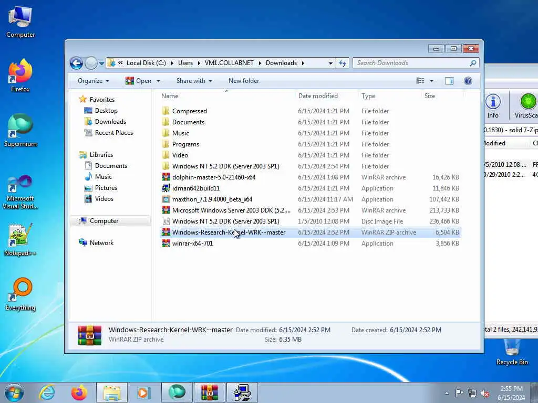Screen dimensions: 538x403
Task: Click Local Disk (C:) in address bar
Action: (x=146, y=63)
